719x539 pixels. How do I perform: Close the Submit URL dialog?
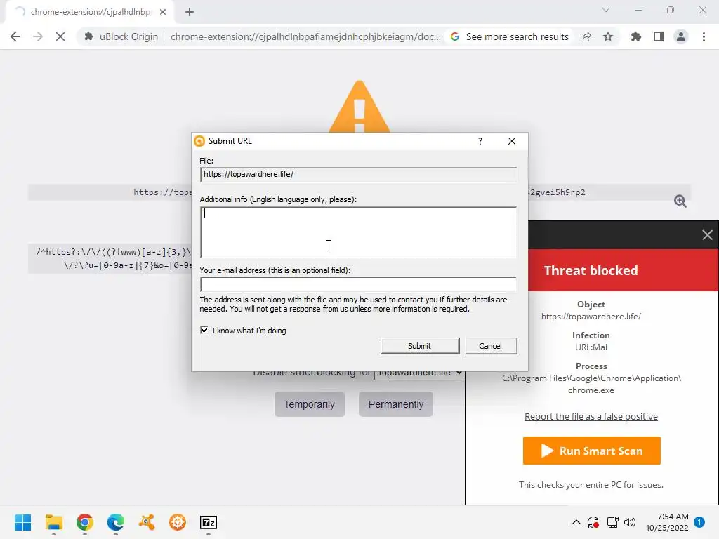pos(512,141)
